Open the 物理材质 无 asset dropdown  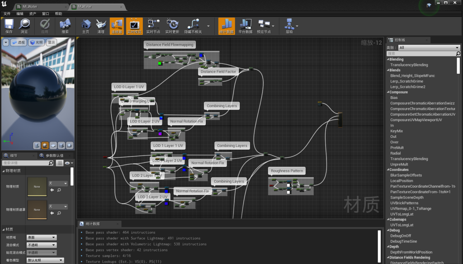pos(58,184)
